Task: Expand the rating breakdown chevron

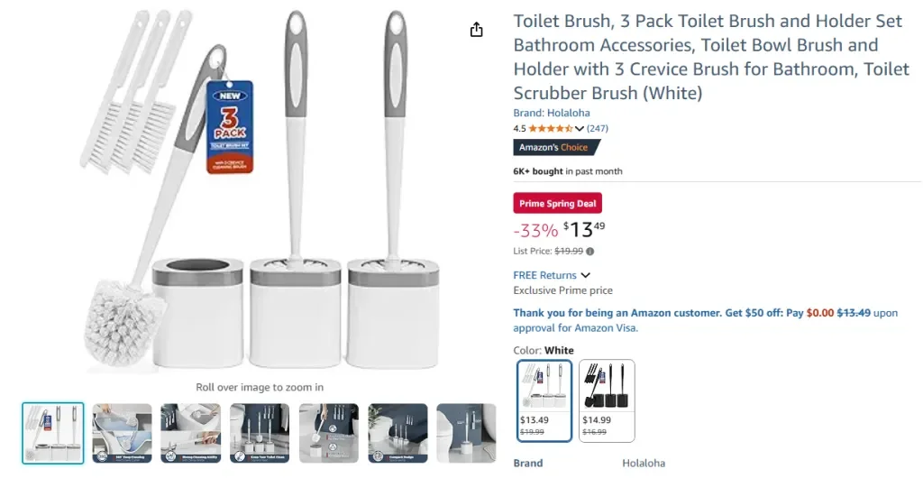Action: click(x=580, y=129)
